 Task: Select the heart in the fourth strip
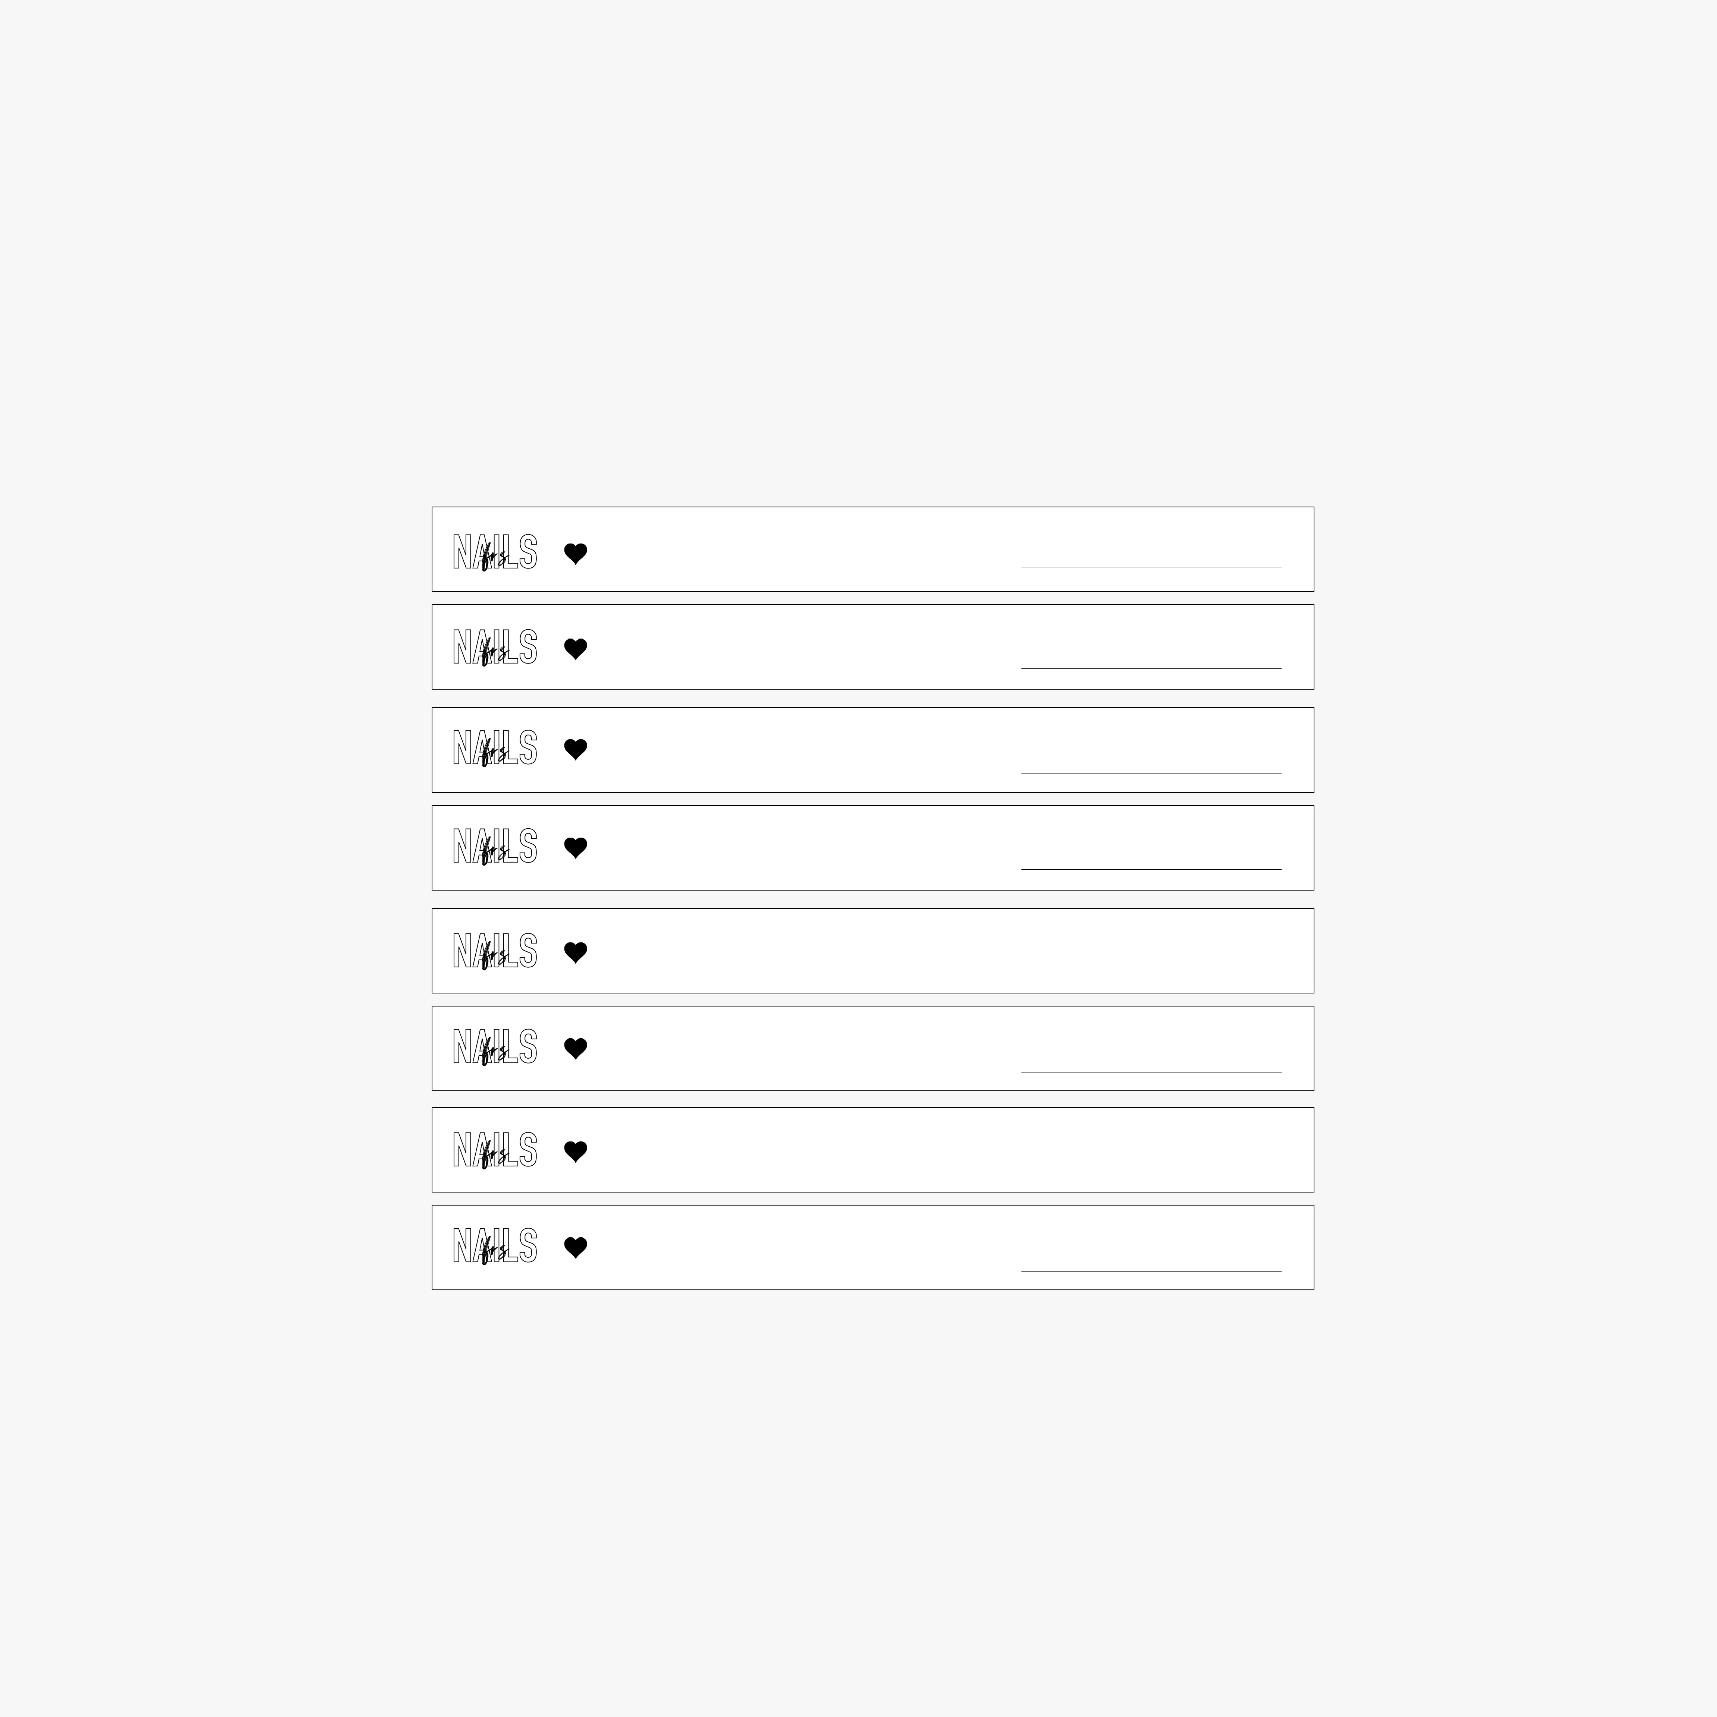click(x=576, y=847)
